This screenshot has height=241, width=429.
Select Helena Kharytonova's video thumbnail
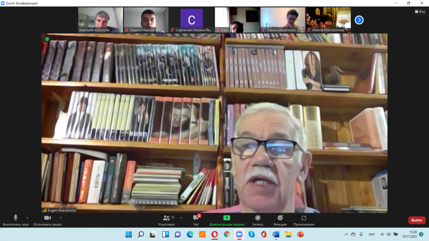328,20
